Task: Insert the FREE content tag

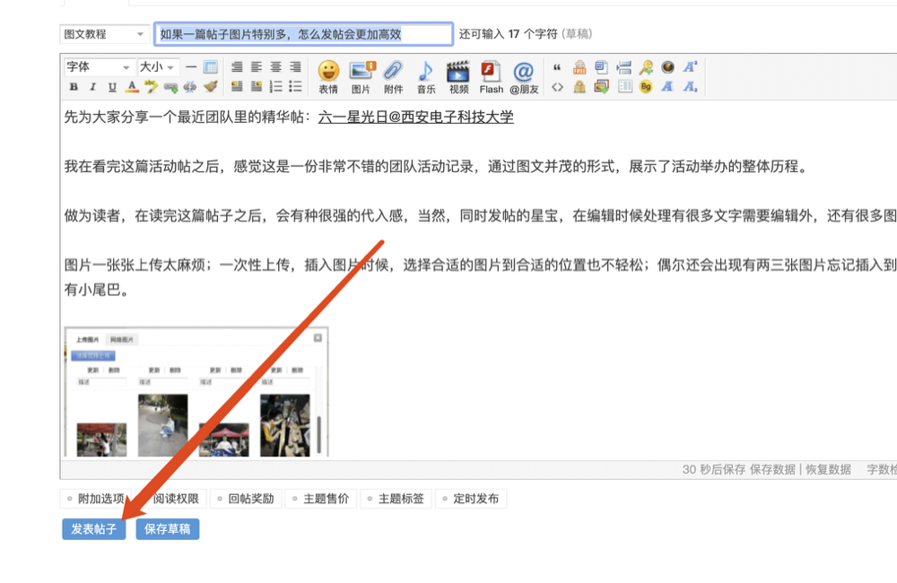Action: tap(579, 67)
